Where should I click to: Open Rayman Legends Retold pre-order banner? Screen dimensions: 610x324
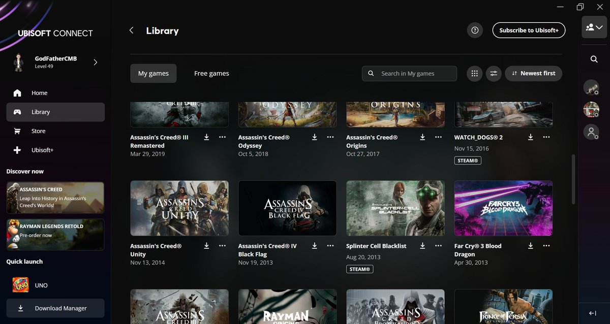point(55,235)
